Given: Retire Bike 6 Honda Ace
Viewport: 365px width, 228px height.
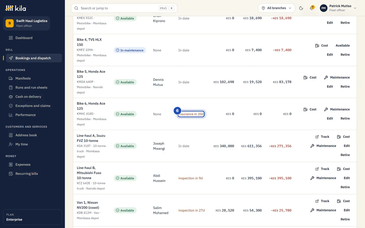Looking at the screenshot, I should pyautogui.click(x=345, y=119).
